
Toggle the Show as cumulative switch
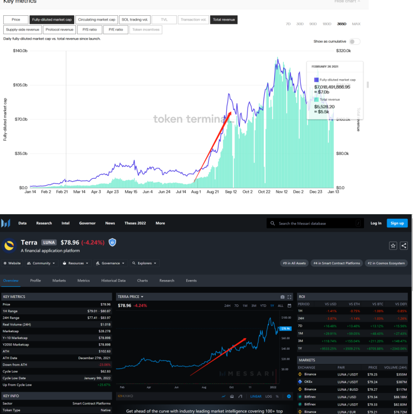pos(354,42)
